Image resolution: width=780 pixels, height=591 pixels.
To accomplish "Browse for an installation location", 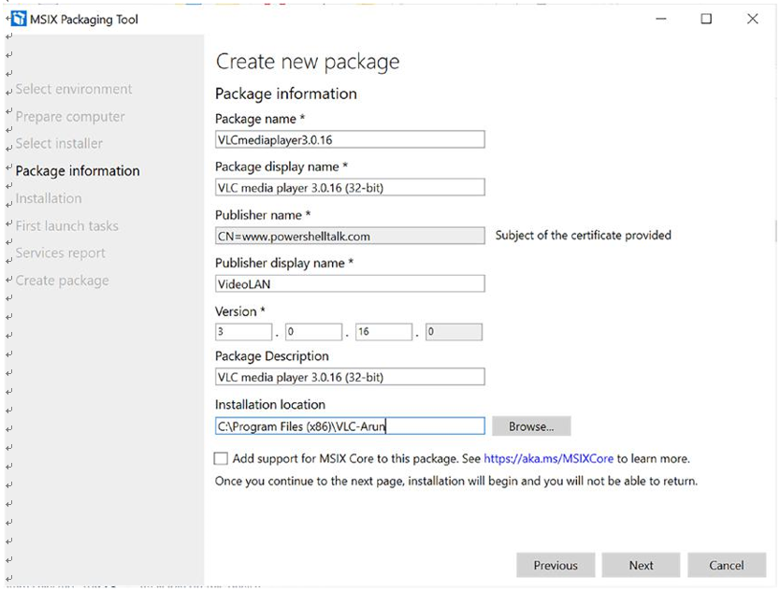I will click(531, 426).
